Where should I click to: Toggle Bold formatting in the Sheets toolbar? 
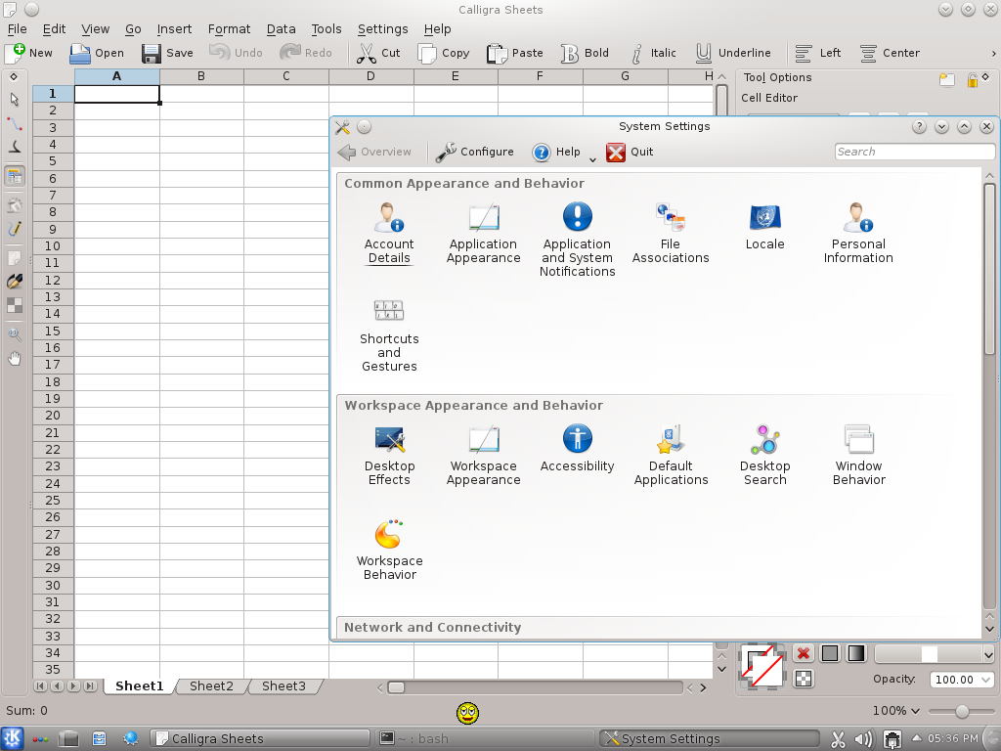tap(585, 53)
